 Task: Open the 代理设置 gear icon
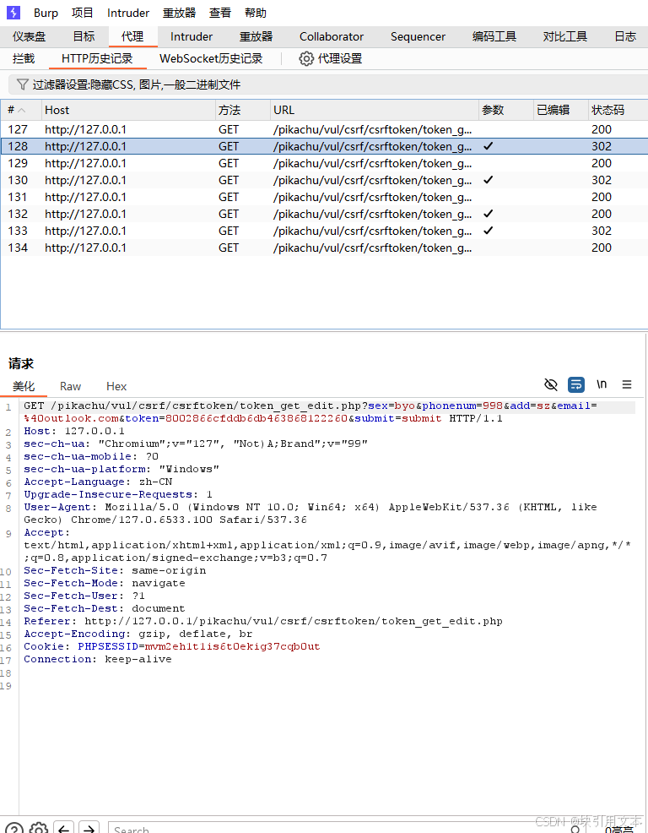[x=306, y=58]
